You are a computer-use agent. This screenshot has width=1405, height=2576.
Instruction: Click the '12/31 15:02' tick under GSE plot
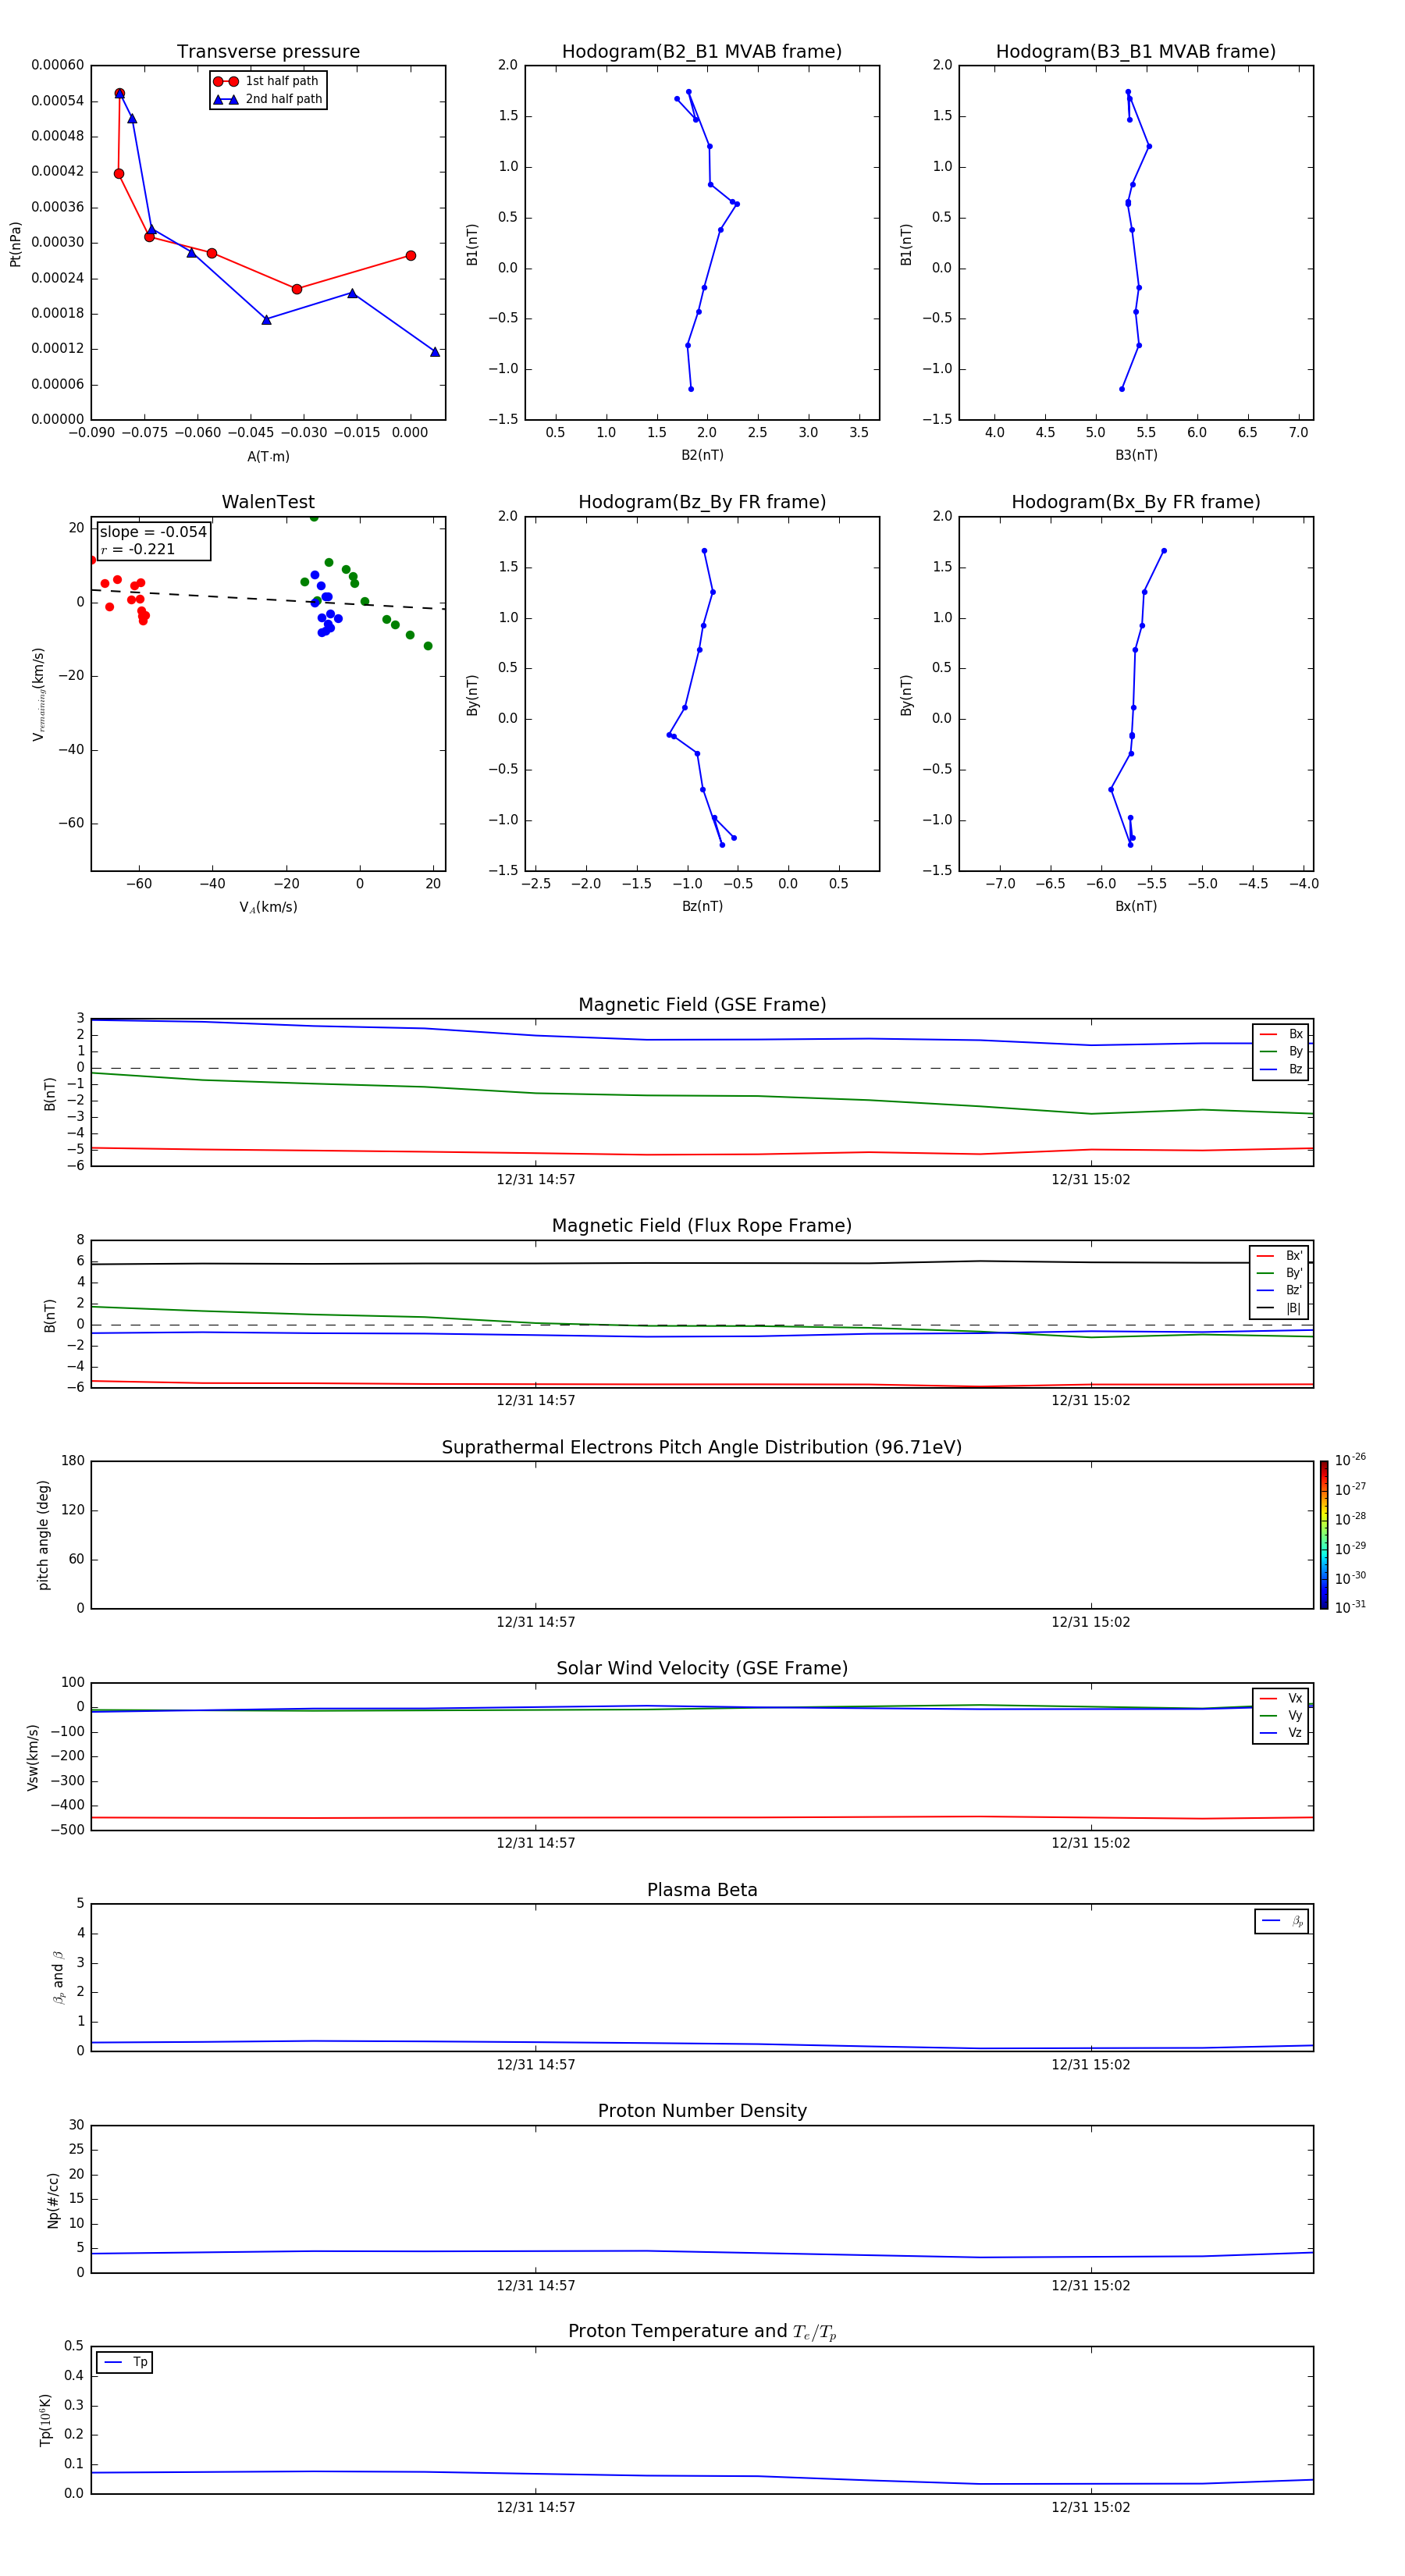(1090, 1180)
